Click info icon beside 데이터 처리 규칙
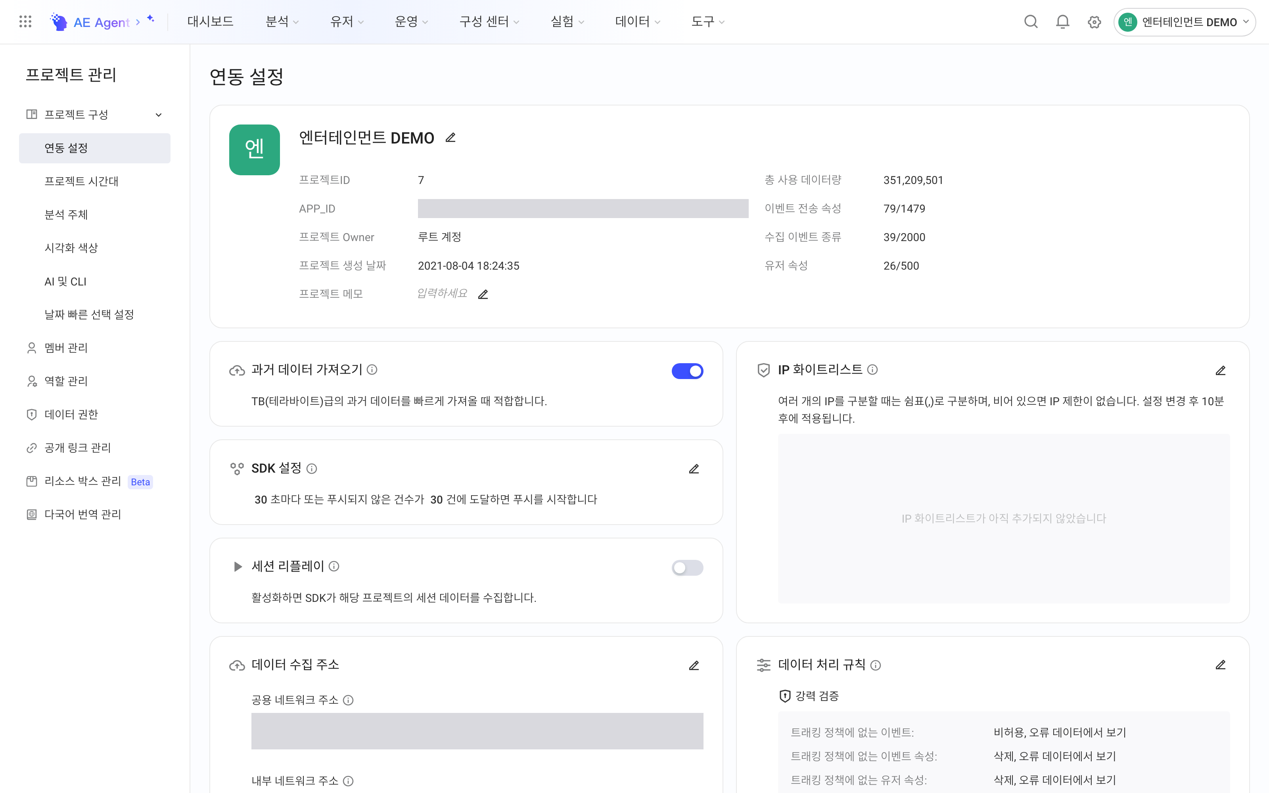Image resolution: width=1269 pixels, height=793 pixels. 875,666
